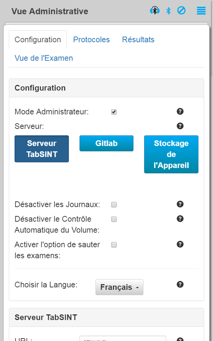Screen dimensions: 213x341
Task: Click the Bluetooth headphones icon
Action: point(154,11)
